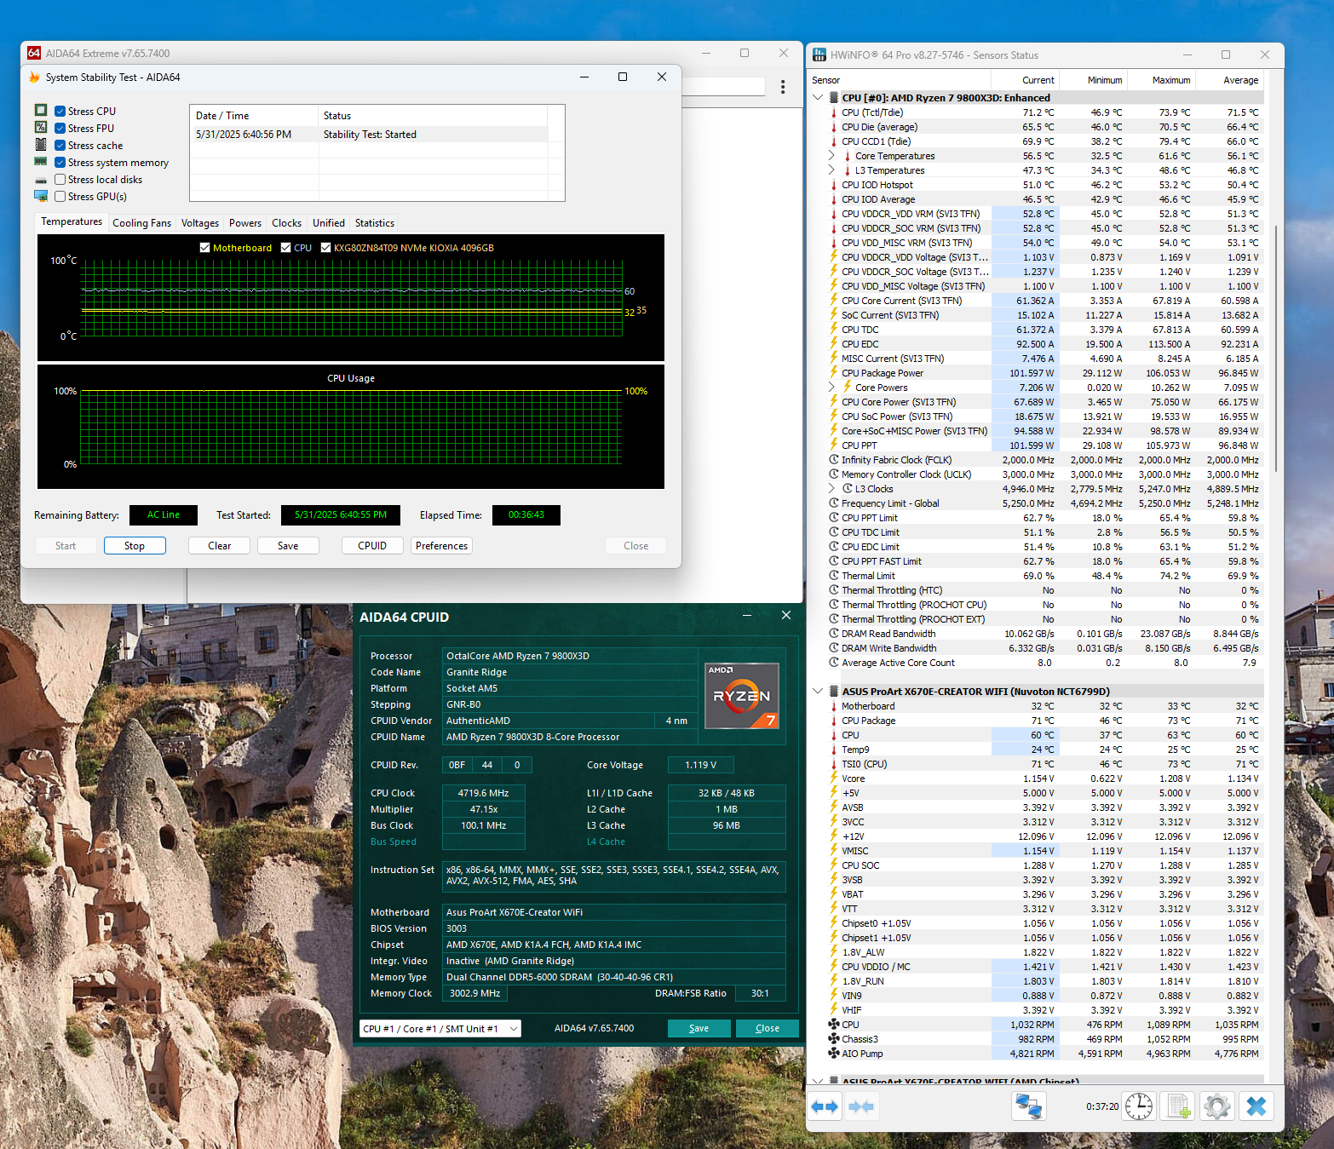The image size is (1334, 1149).
Task: Enable Stress GPU(s) checkbox
Action: [x=60, y=196]
